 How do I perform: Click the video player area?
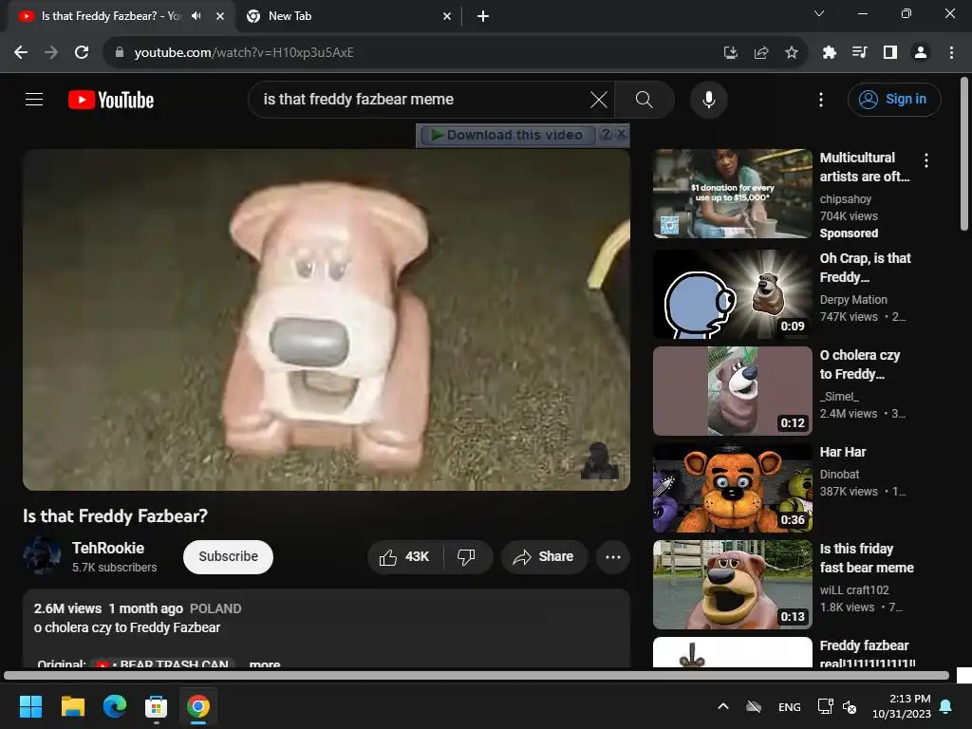(327, 320)
